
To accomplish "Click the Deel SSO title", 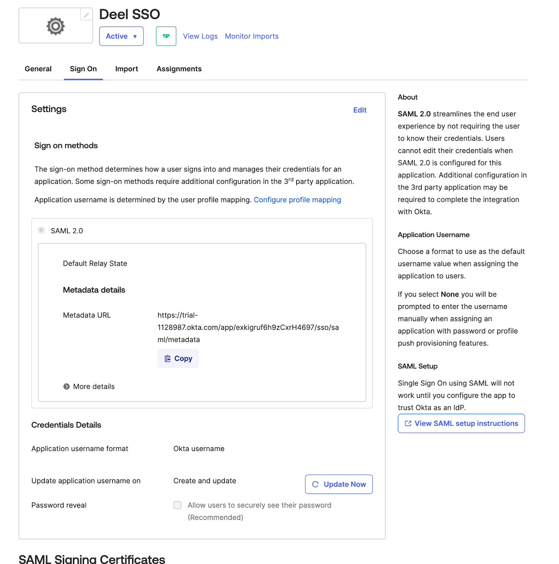I will coord(130,14).
